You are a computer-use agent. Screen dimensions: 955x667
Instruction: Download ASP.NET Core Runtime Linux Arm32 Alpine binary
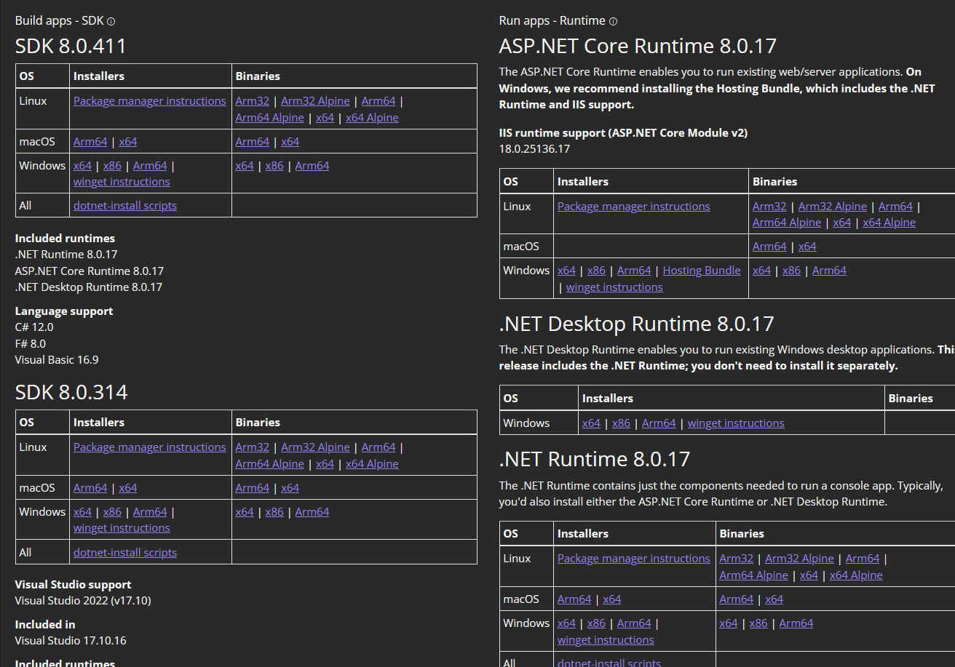click(x=833, y=207)
